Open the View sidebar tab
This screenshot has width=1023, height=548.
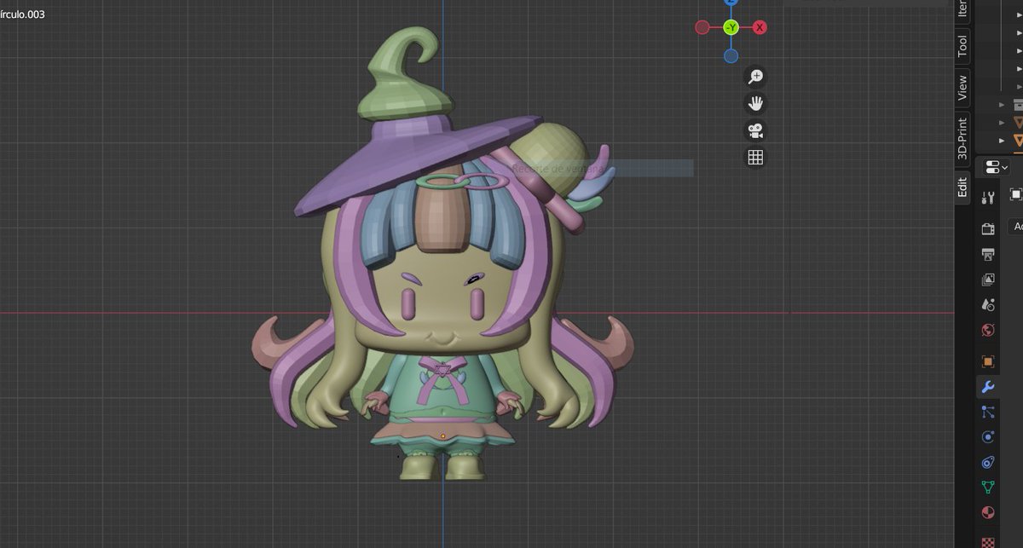tap(962, 87)
